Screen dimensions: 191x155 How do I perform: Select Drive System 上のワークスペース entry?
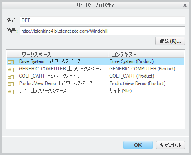50,61
